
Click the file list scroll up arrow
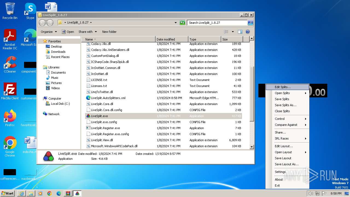coord(252,39)
